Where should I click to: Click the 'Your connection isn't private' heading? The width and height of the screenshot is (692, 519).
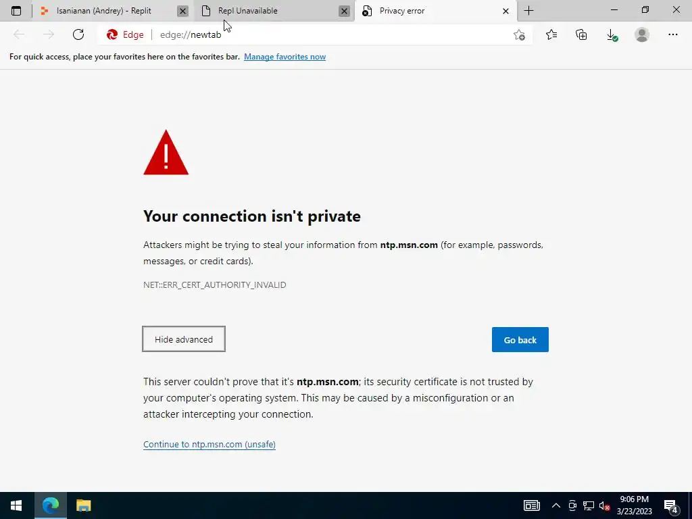pyautogui.click(x=252, y=216)
